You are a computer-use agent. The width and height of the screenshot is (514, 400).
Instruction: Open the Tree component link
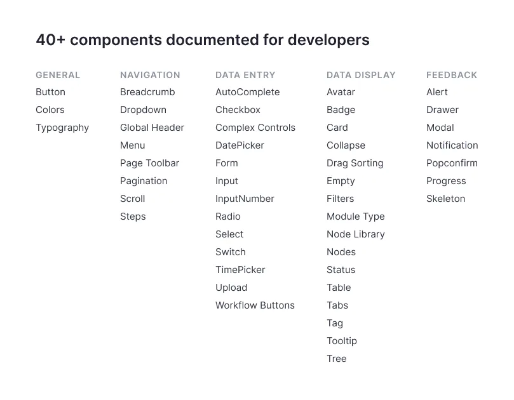(336, 359)
